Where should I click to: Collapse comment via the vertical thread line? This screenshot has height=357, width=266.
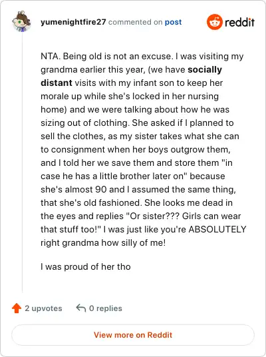click(23, 162)
